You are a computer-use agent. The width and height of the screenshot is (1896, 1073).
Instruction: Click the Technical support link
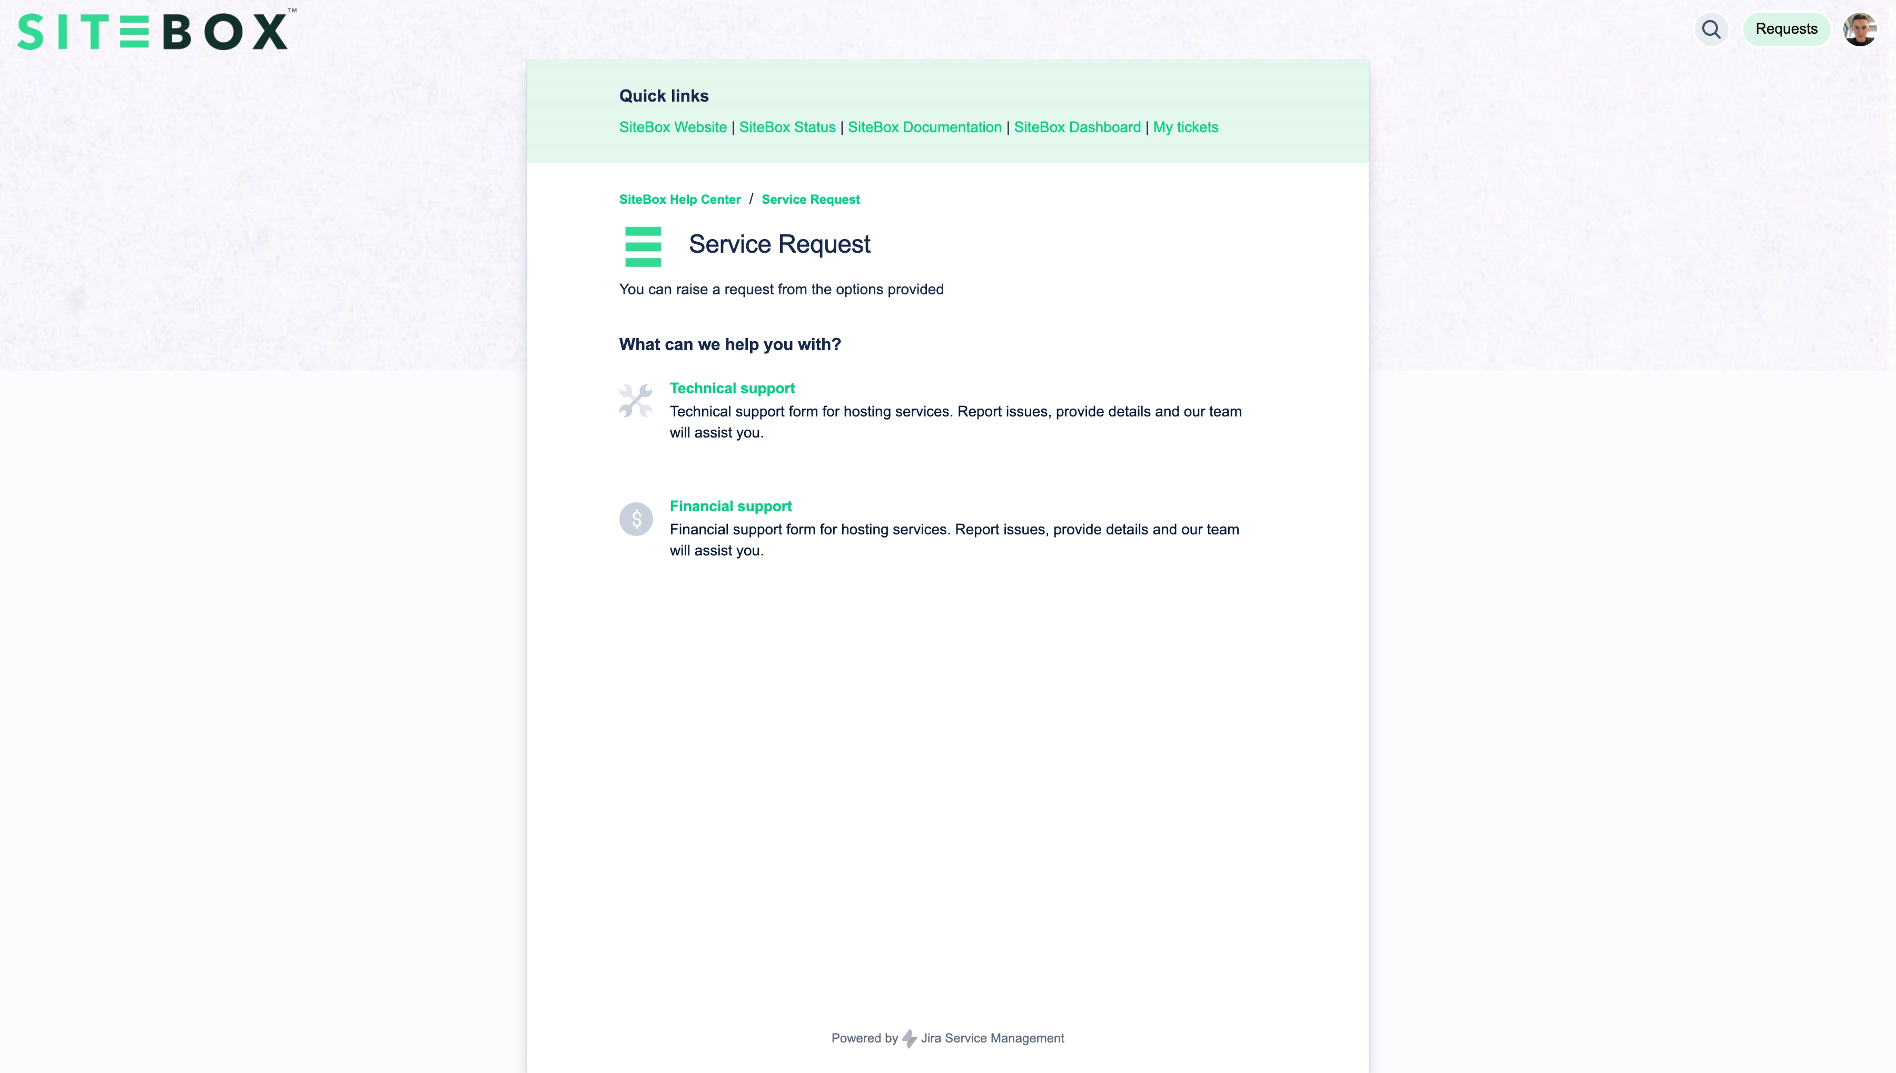coord(732,388)
